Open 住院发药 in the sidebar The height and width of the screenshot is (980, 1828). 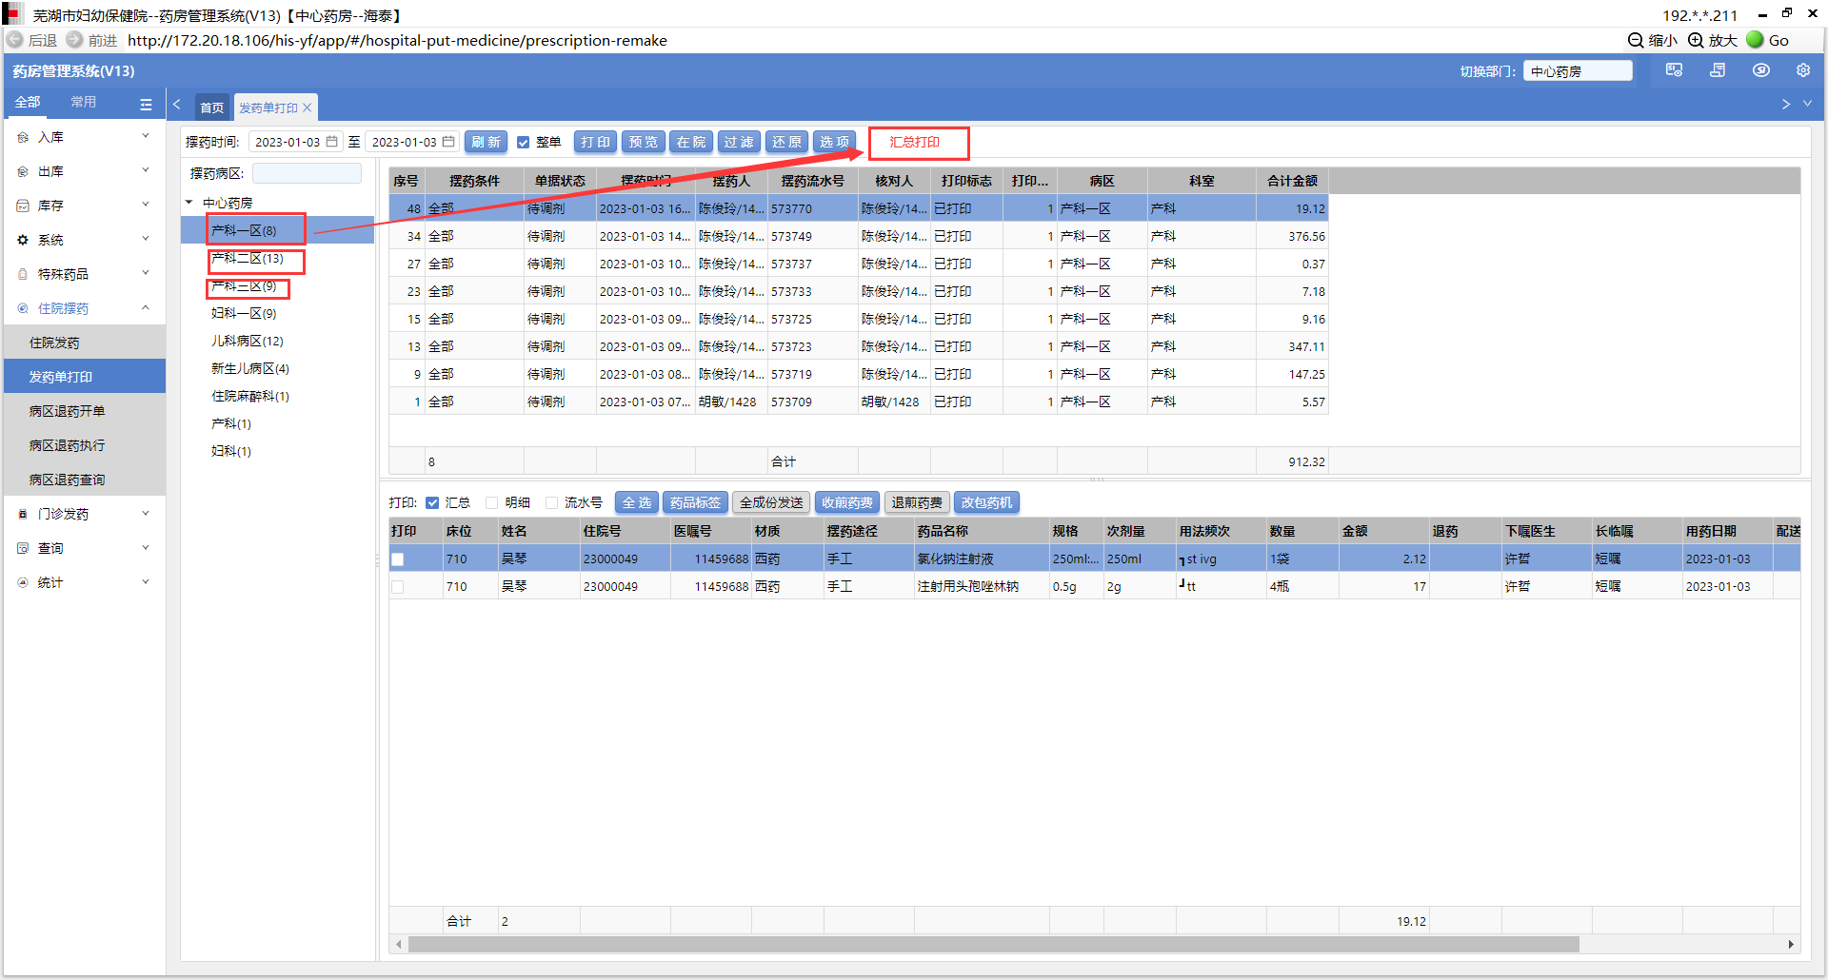[85, 343]
